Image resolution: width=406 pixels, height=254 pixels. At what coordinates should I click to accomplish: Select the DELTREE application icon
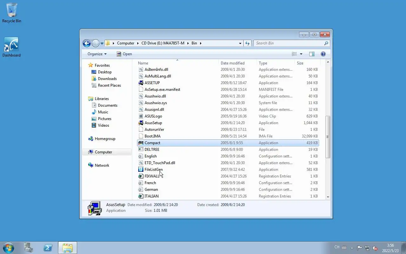[141, 150]
